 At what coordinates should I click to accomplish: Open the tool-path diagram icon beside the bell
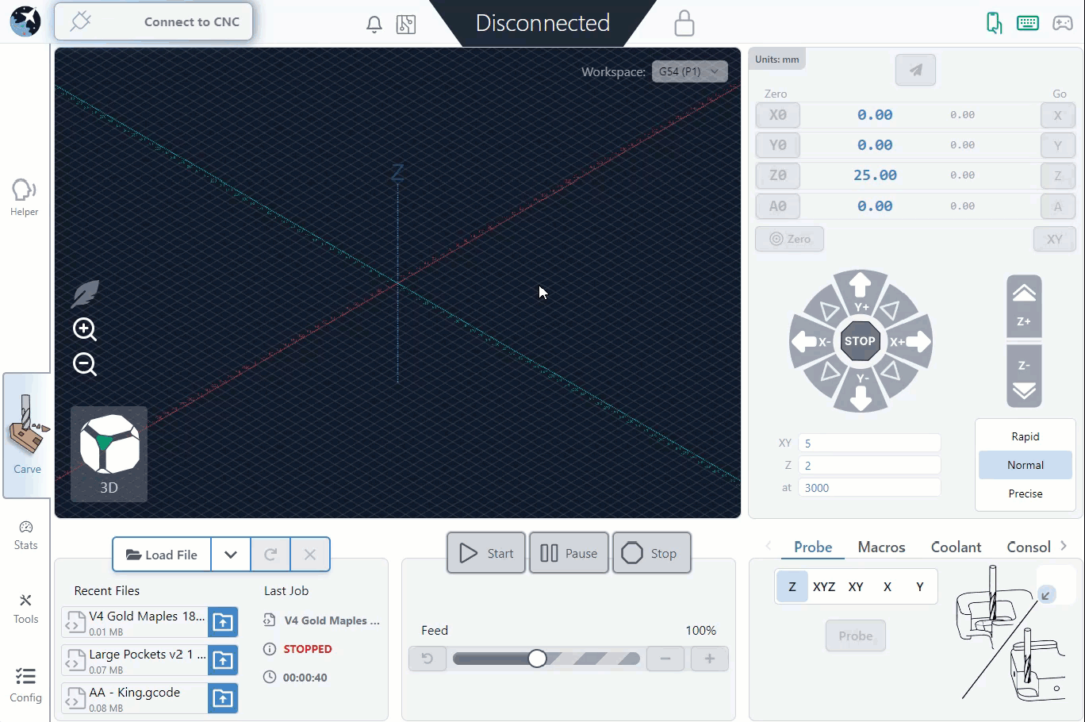[x=406, y=25]
